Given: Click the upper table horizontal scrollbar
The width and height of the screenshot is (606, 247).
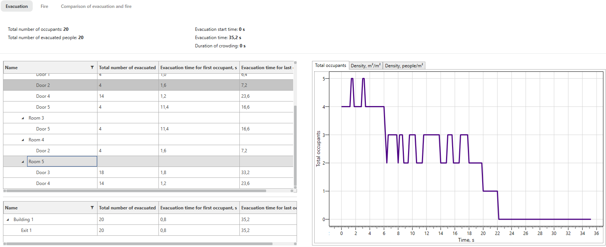Looking at the screenshot, I should (x=136, y=191).
